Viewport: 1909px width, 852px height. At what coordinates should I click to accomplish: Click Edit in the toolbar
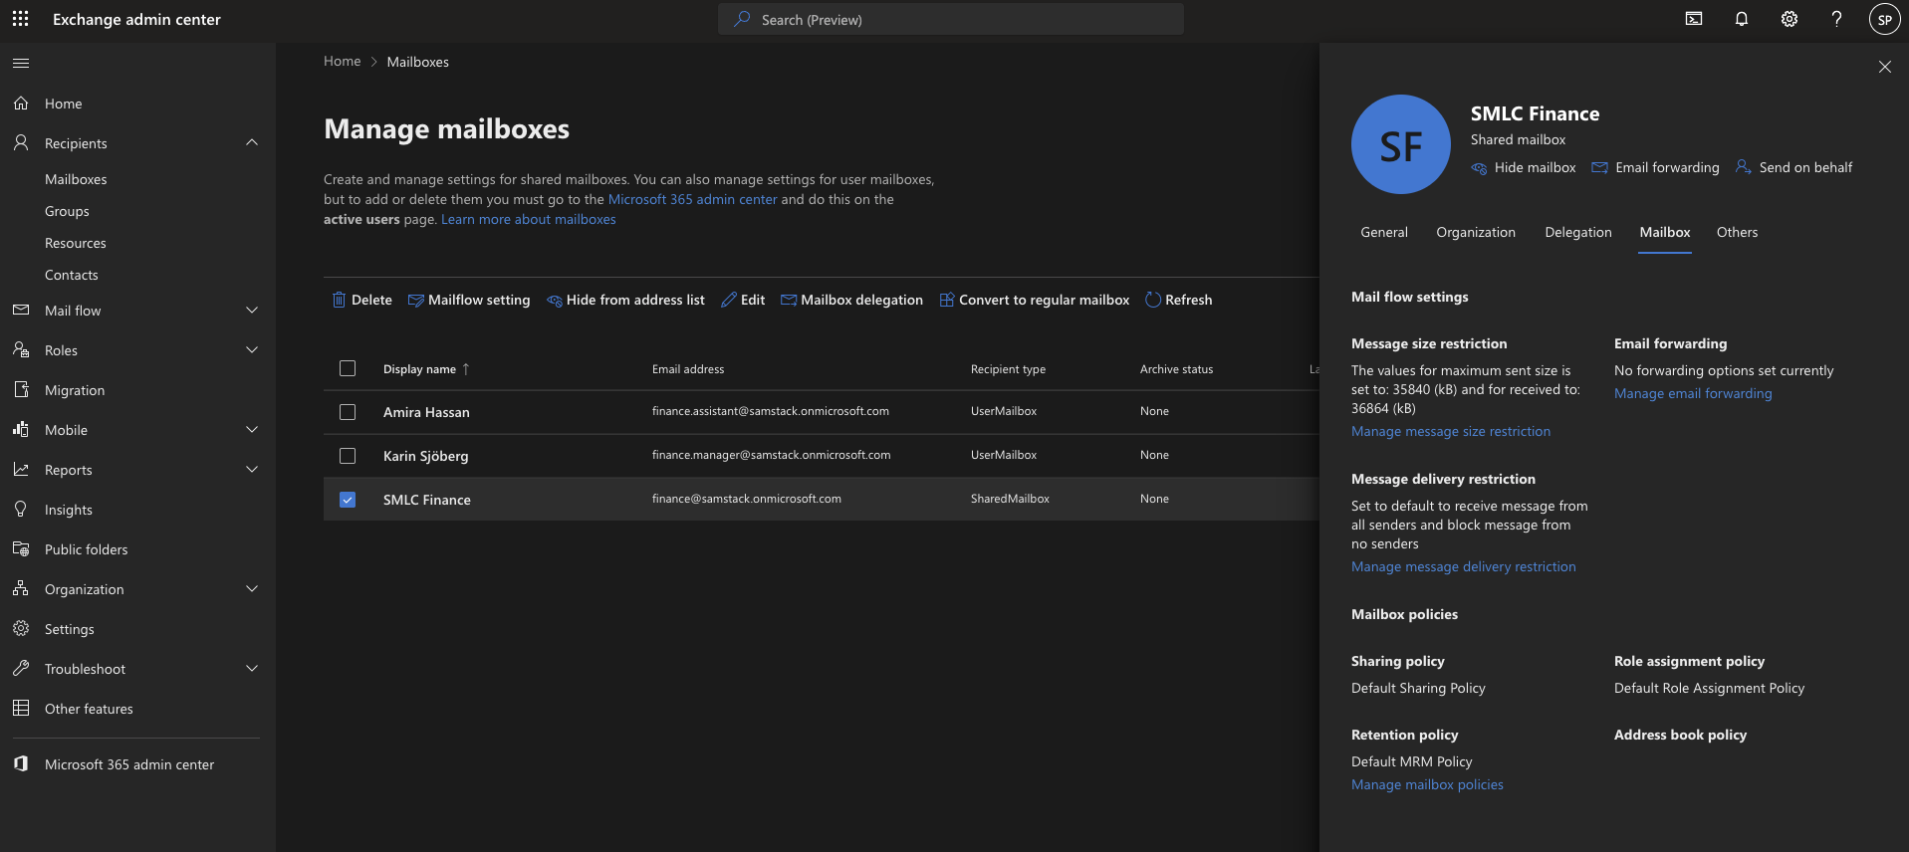pyautogui.click(x=743, y=300)
